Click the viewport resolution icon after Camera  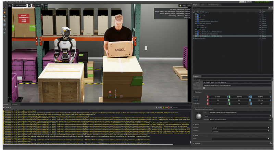(46, 6)
